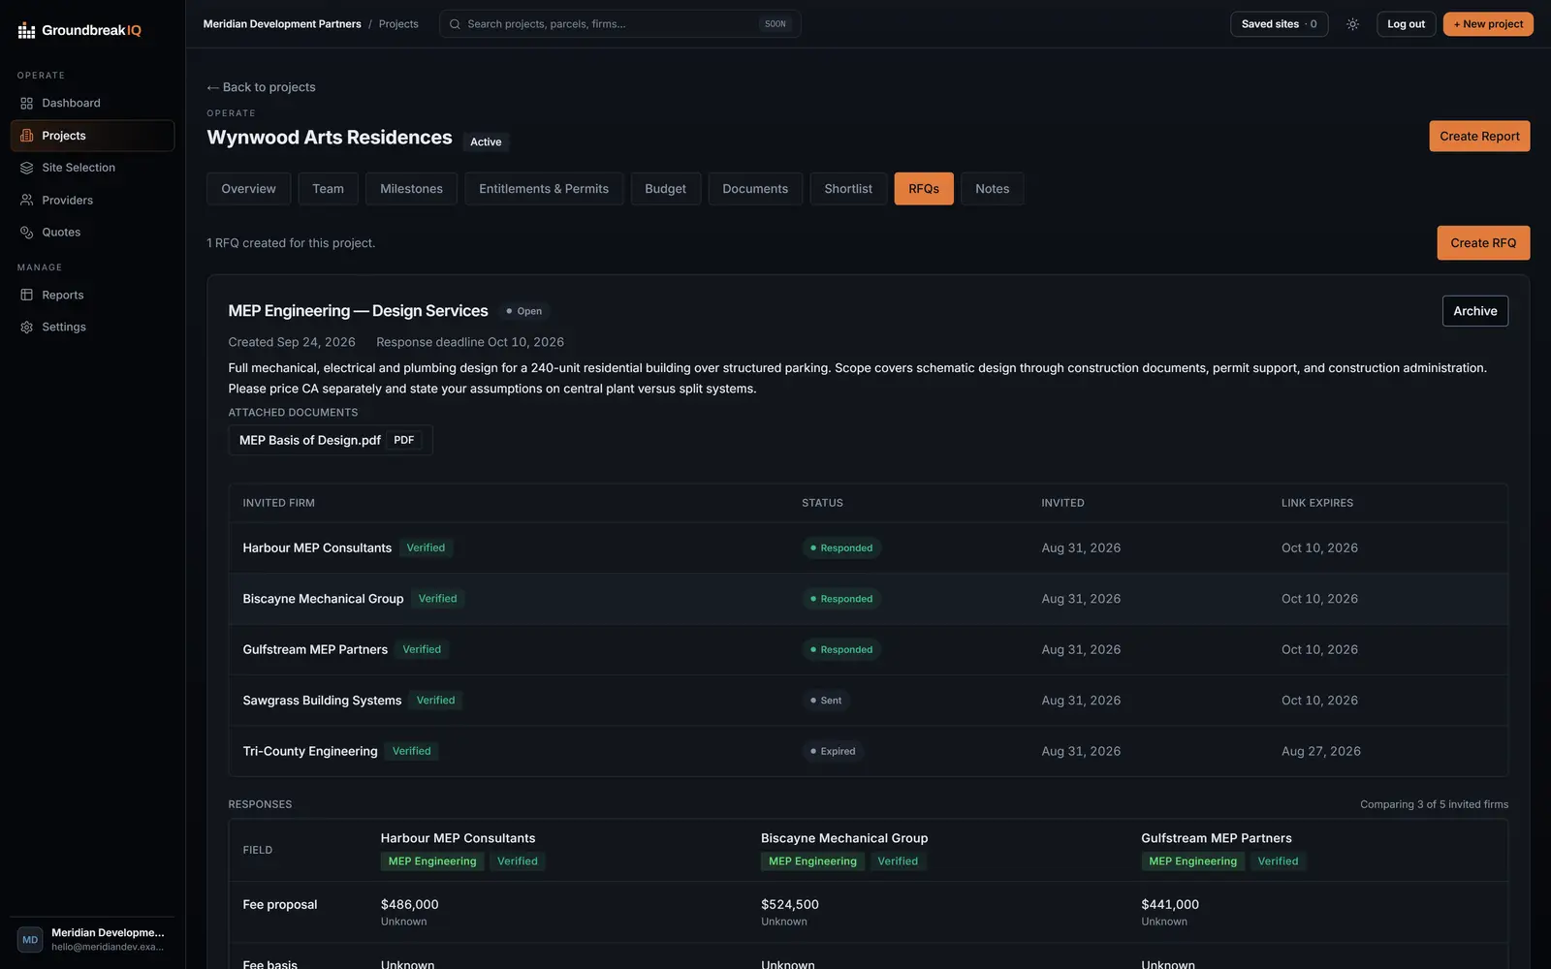
Task: Go to Providers people icon
Action: [27, 201]
